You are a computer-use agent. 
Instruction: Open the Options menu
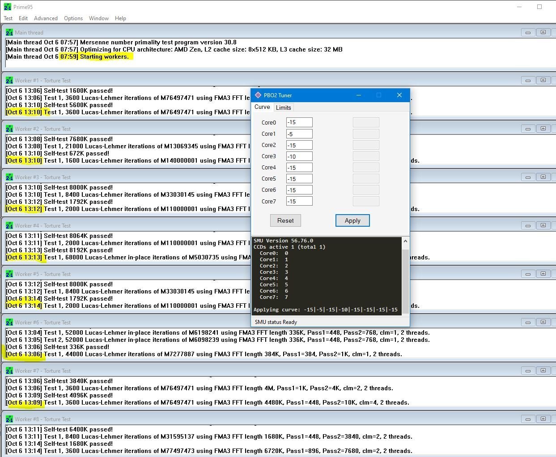click(73, 18)
